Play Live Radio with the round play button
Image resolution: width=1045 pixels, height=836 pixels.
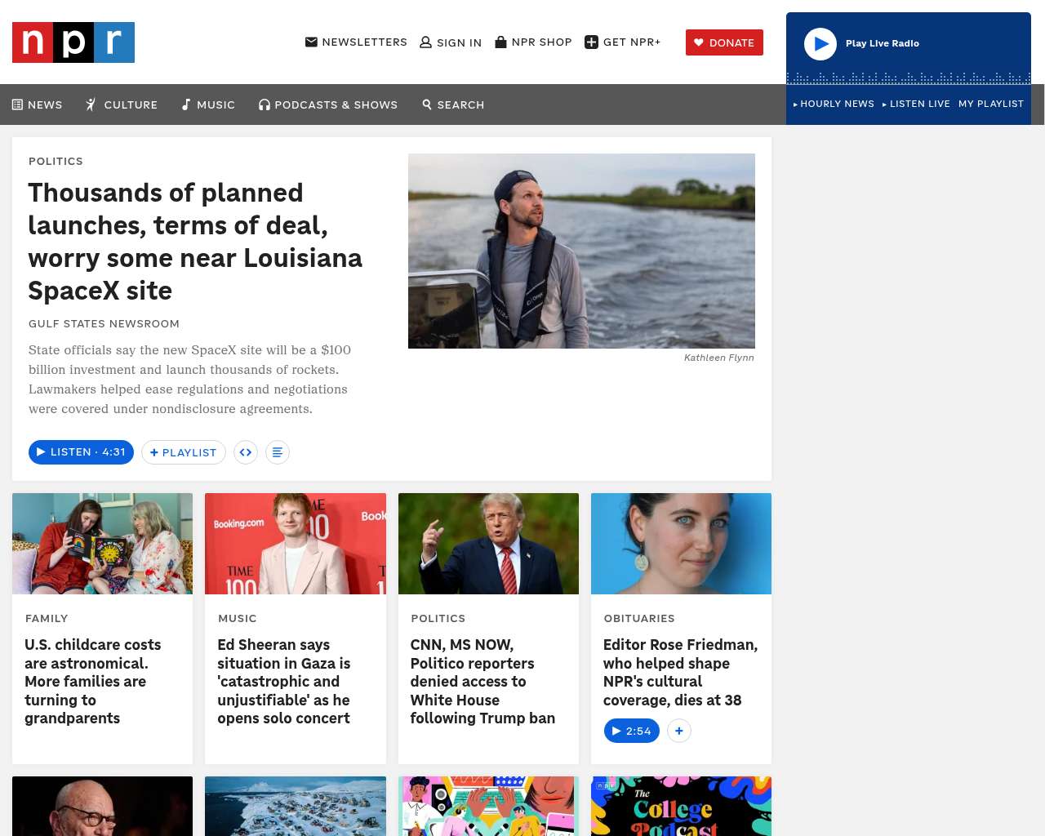click(x=820, y=44)
